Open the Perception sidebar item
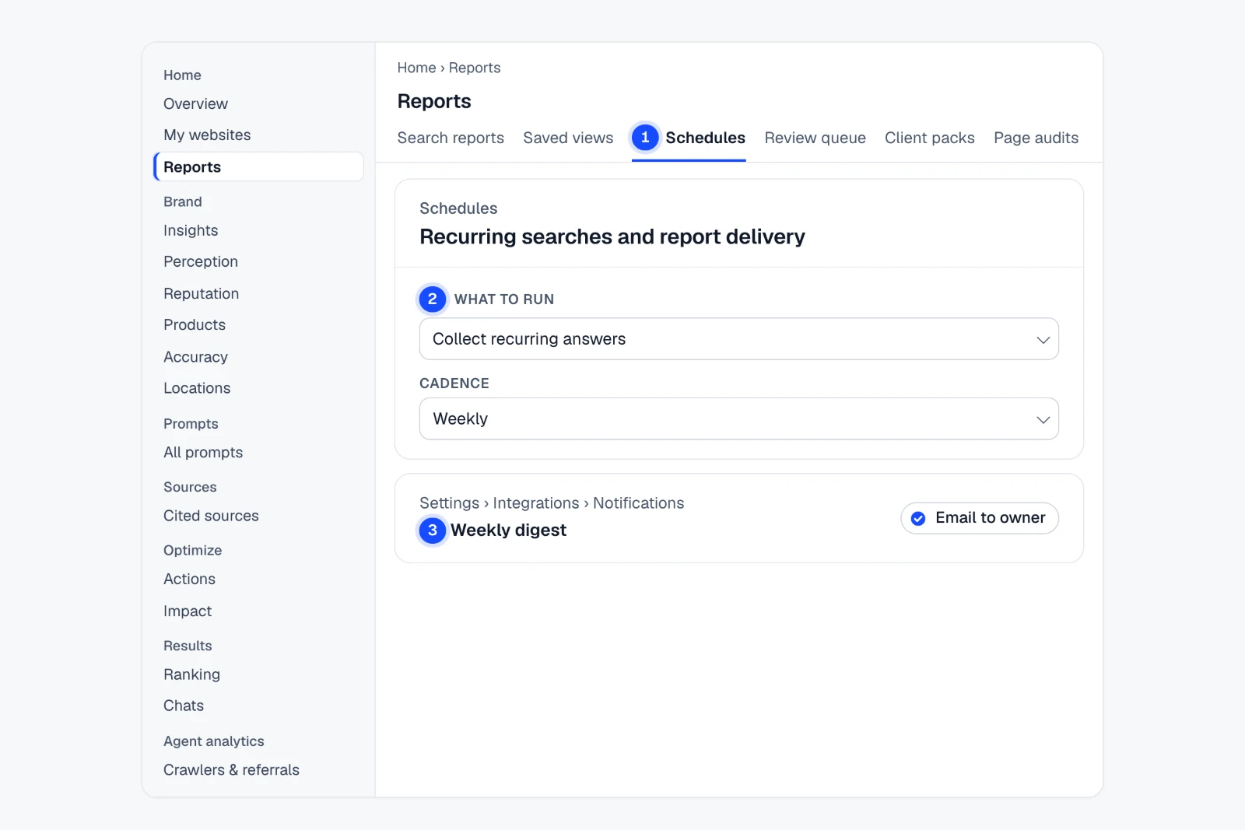Viewport: 1245px width, 830px height. pos(201,261)
